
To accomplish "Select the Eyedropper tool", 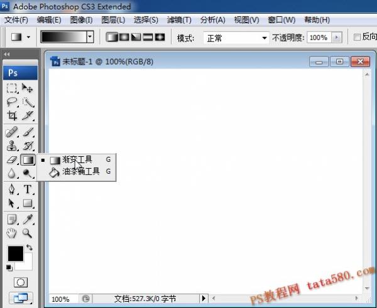I will [28, 219].
